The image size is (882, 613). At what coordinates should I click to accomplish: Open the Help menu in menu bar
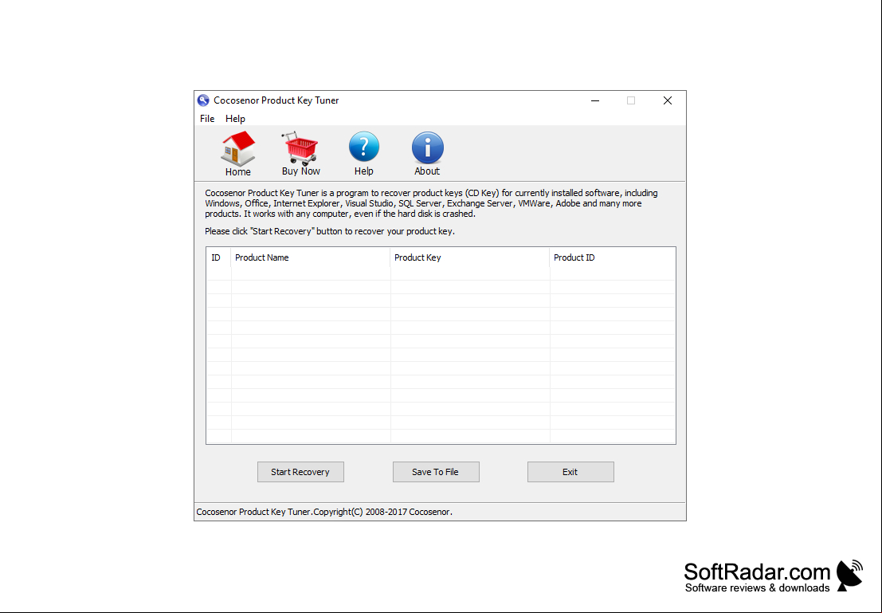tap(235, 119)
